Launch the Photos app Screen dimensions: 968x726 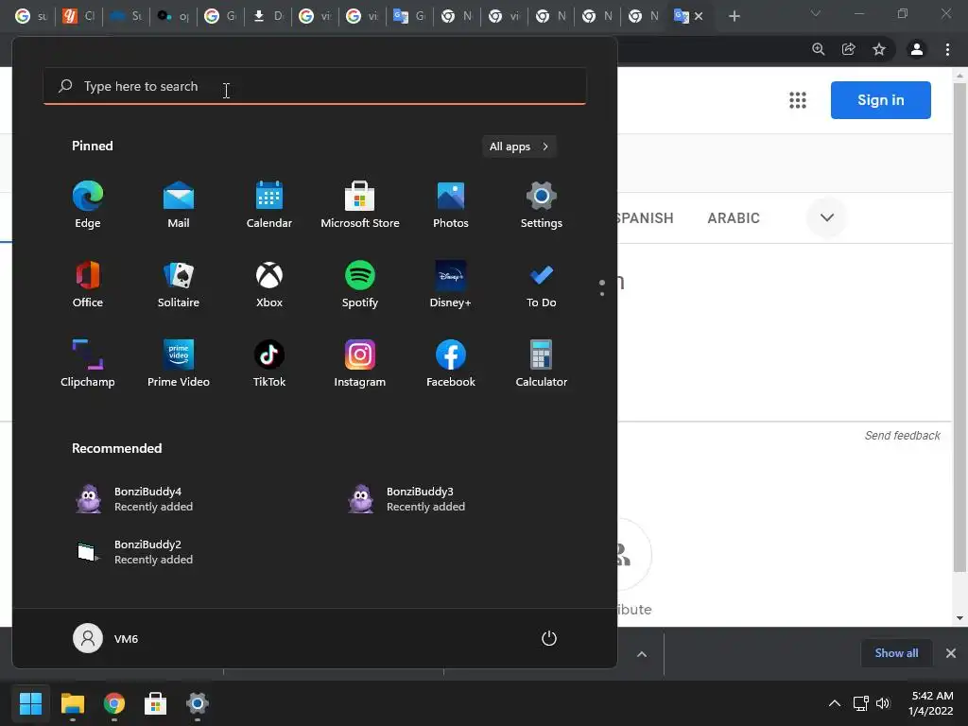(x=451, y=205)
